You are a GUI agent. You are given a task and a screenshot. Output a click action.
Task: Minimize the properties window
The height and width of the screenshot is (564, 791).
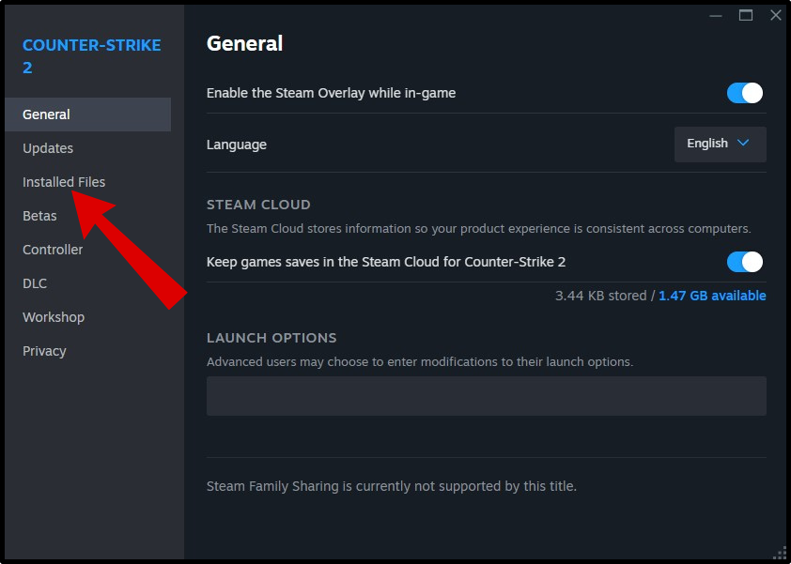716,15
